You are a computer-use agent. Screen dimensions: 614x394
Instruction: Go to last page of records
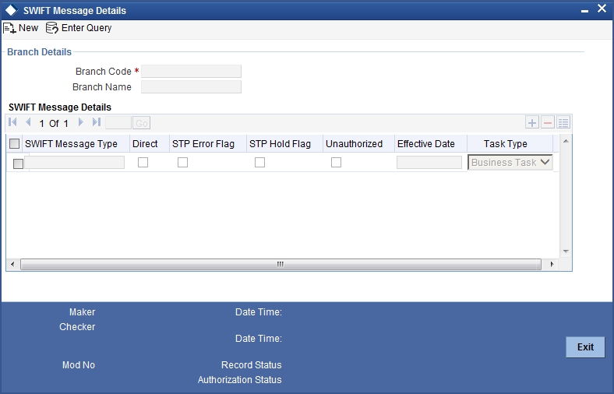(x=97, y=122)
